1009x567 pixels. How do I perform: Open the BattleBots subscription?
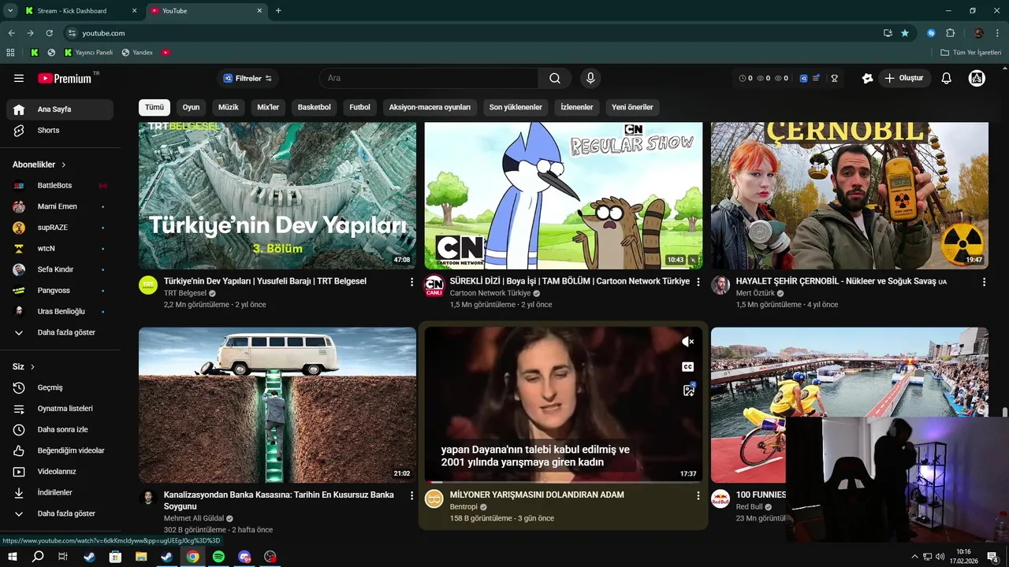[59, 185]
